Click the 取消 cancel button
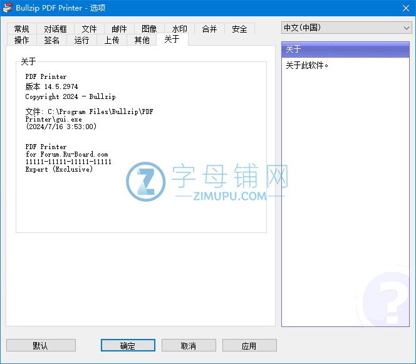 (x=189, y=345)
